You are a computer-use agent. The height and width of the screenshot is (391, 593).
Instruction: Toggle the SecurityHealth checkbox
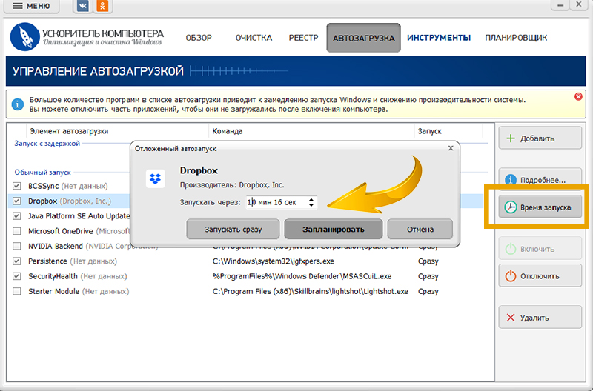pos(16,276)
